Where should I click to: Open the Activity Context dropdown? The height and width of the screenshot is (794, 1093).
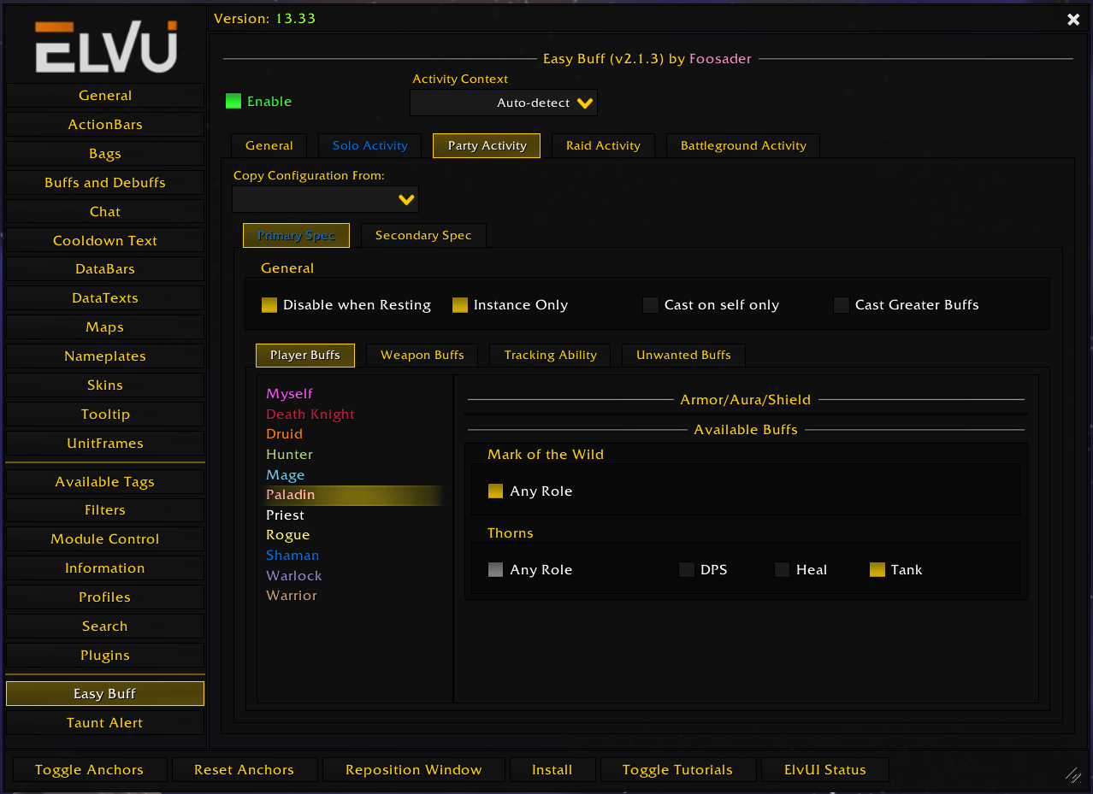coord(504,103)
